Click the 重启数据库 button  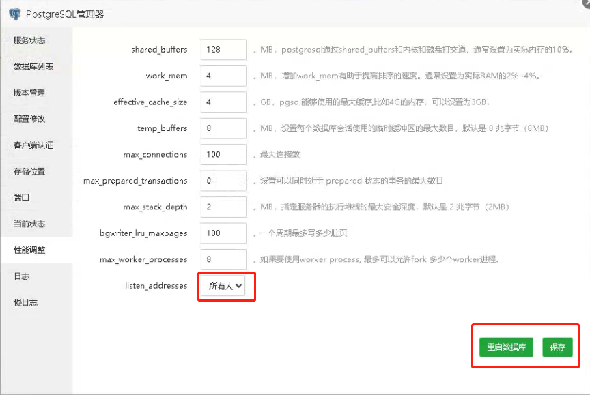tap(506, 347)
